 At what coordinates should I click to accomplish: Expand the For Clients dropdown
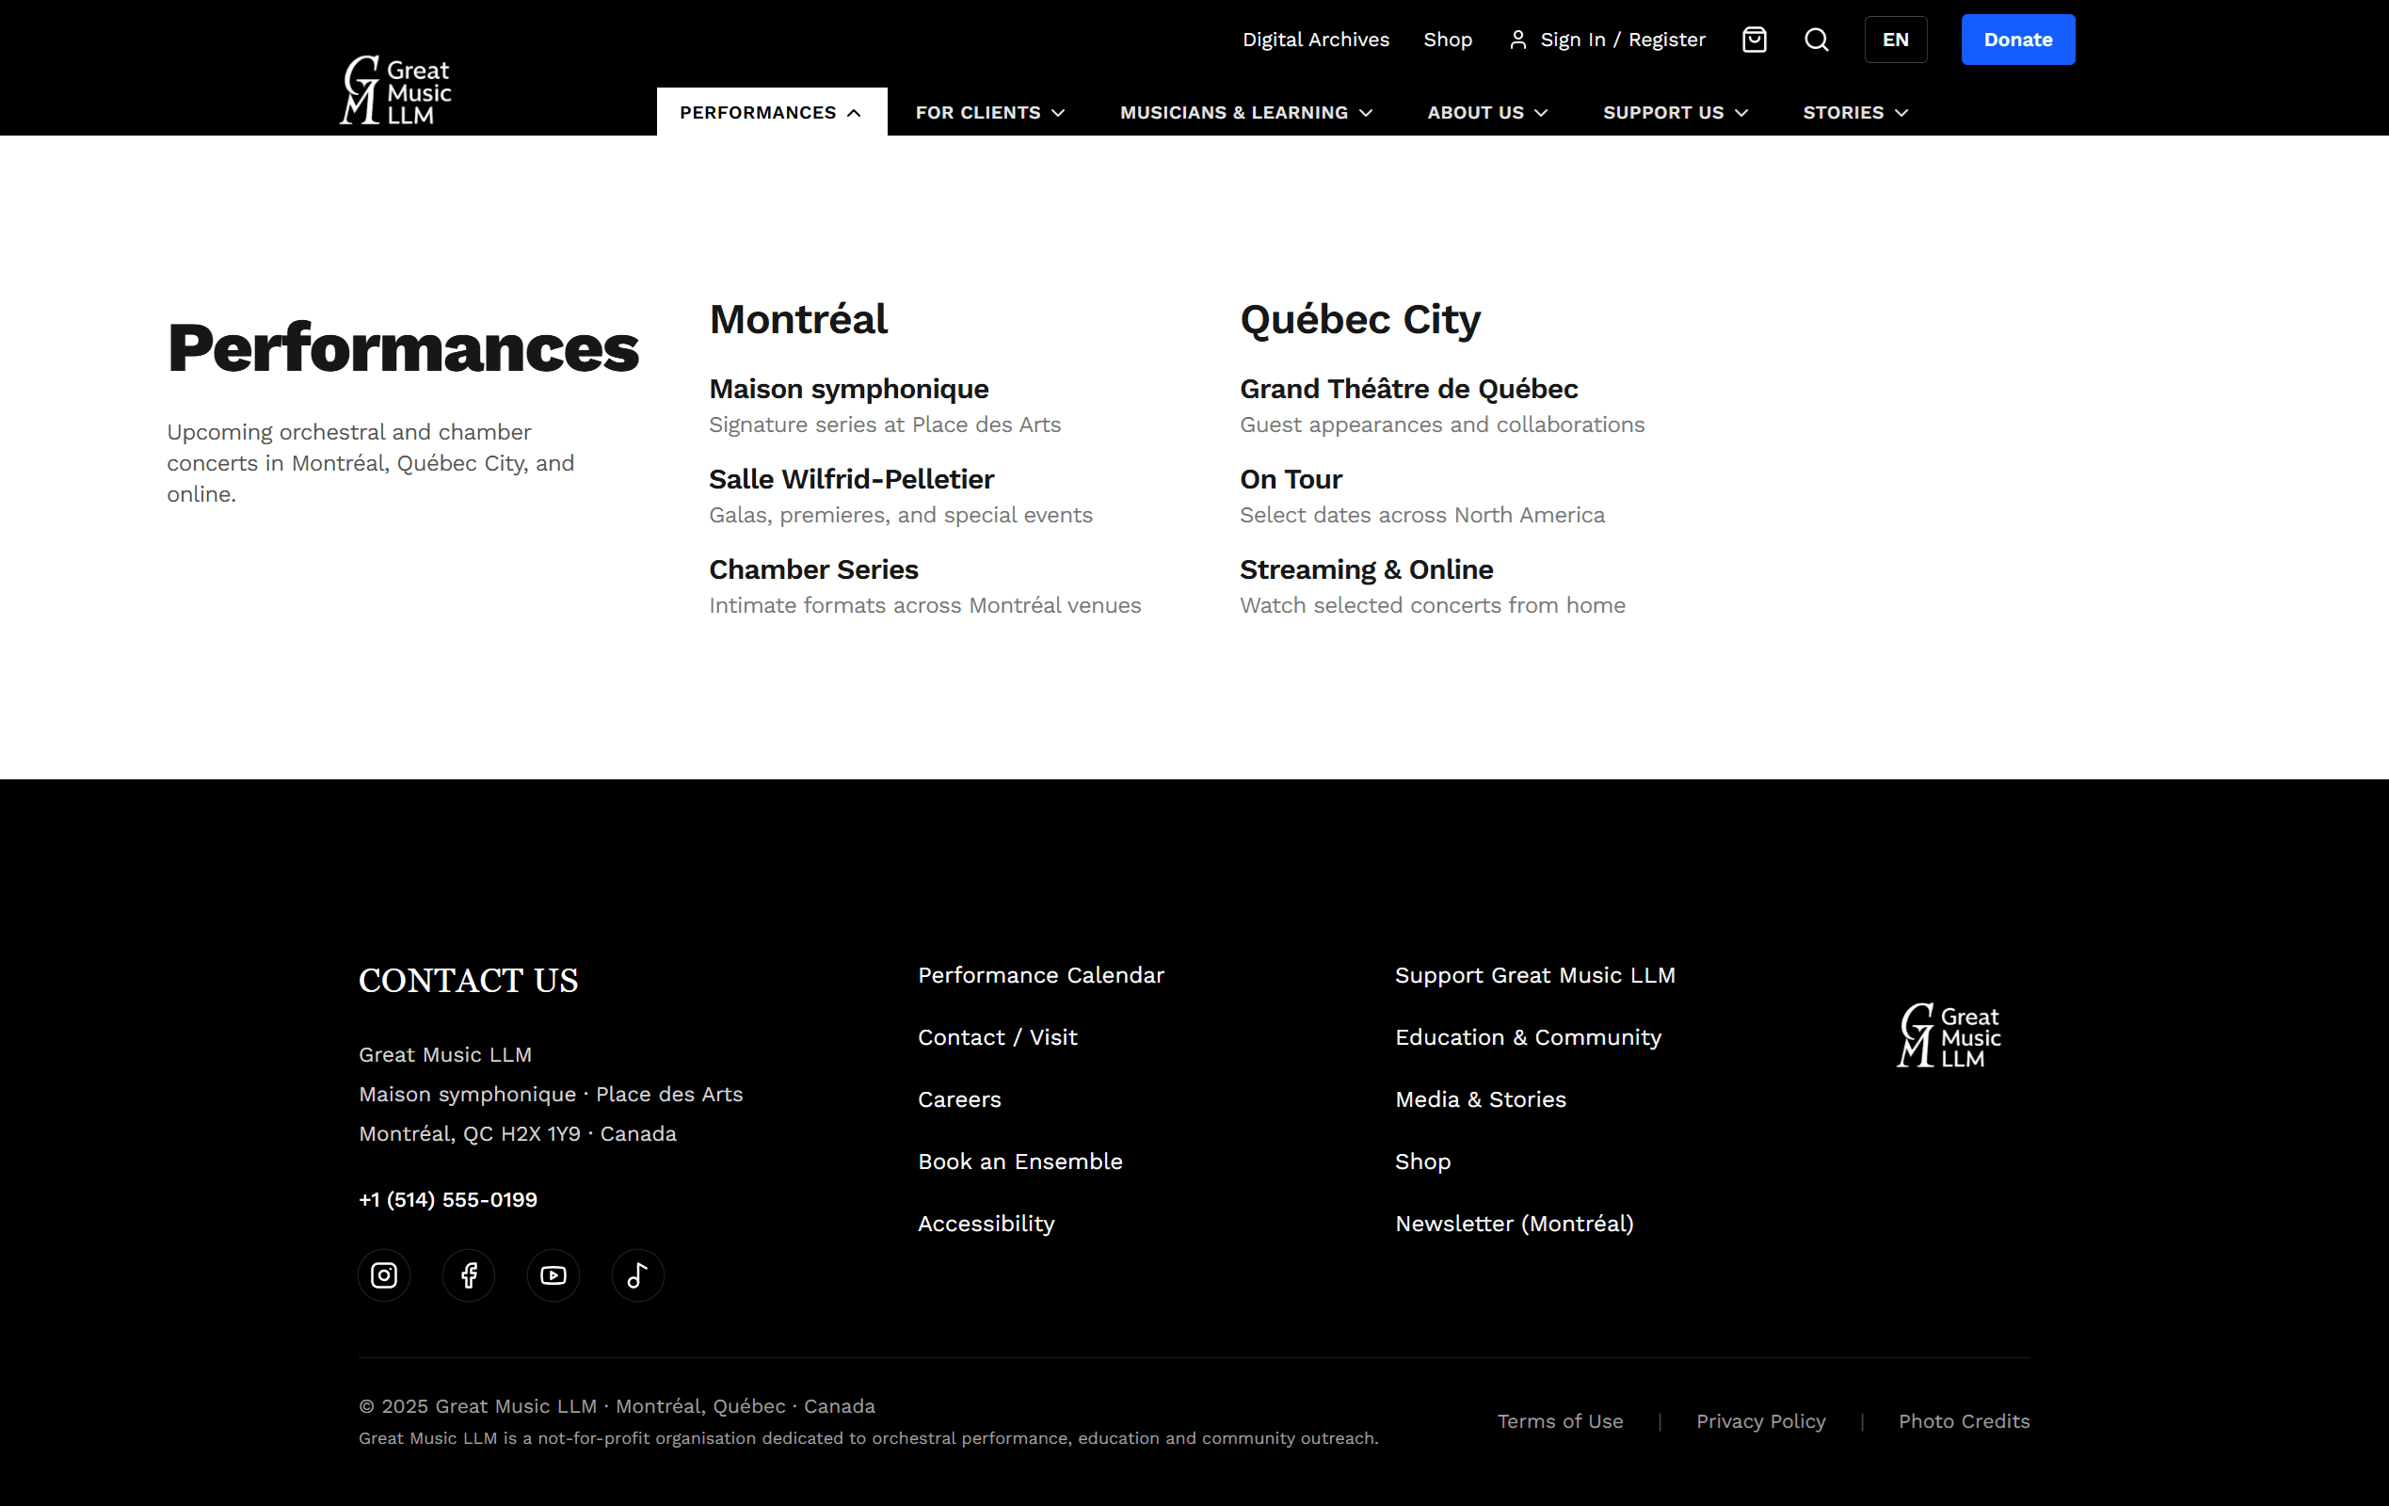tap(989, 112)
